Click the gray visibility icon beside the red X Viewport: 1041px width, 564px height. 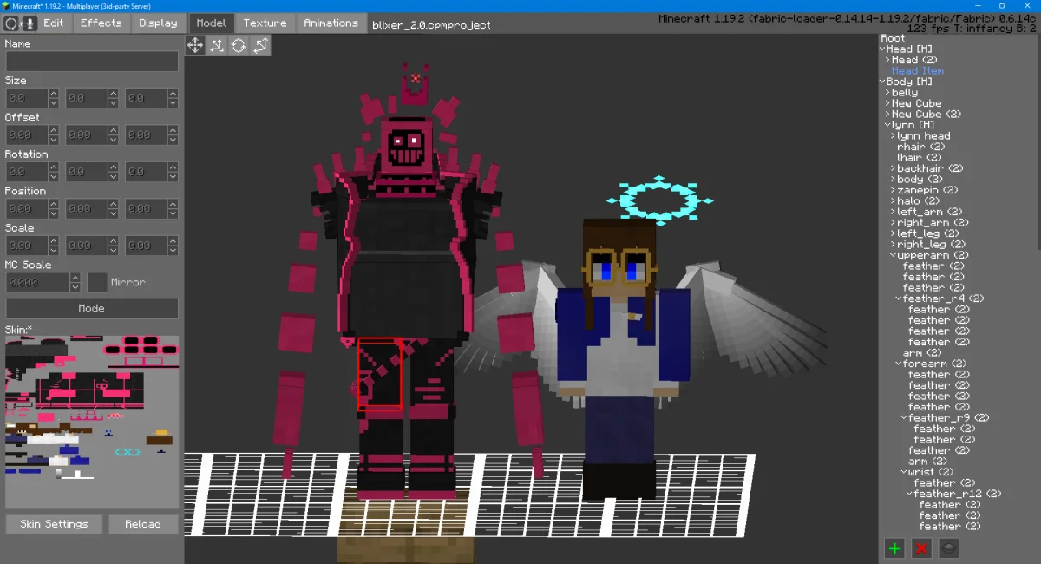[x=949, y=548]
